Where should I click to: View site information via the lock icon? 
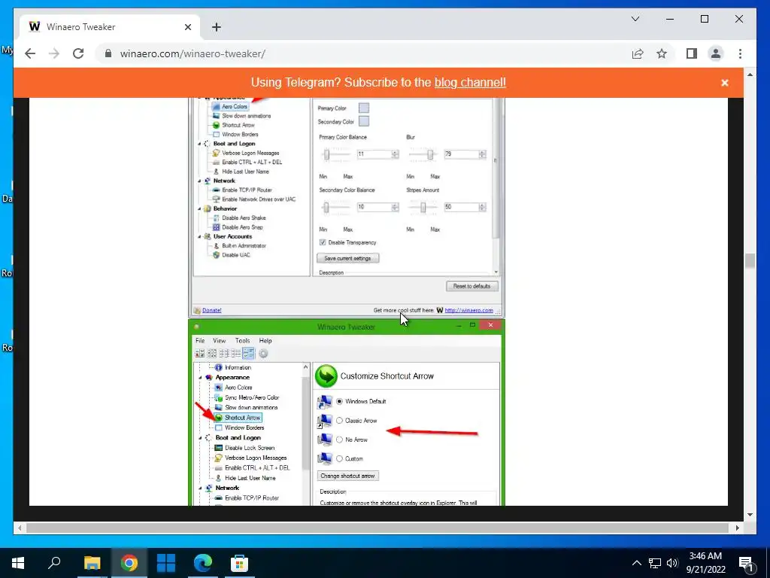click(108, 53)
